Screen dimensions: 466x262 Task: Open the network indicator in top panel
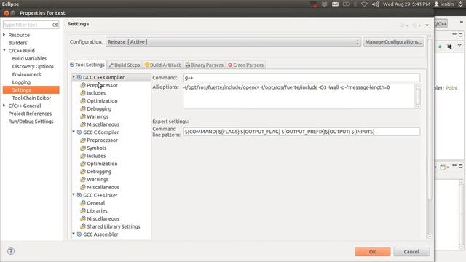(364, 4)
